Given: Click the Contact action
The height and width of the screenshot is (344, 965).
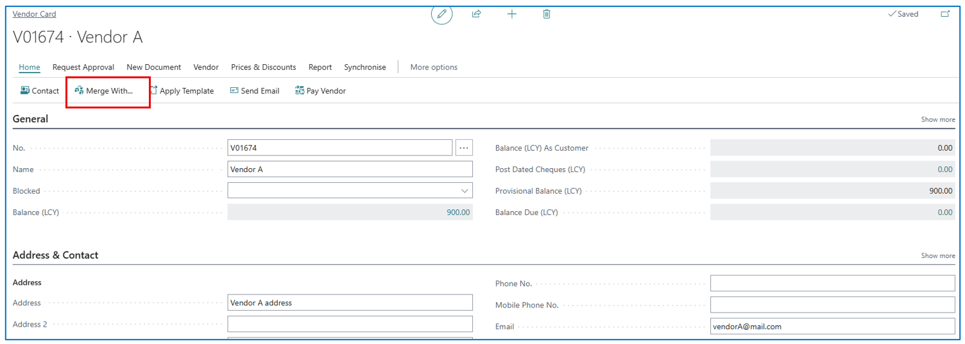Looking at the screenshot, I should click(x=40, y=91).
